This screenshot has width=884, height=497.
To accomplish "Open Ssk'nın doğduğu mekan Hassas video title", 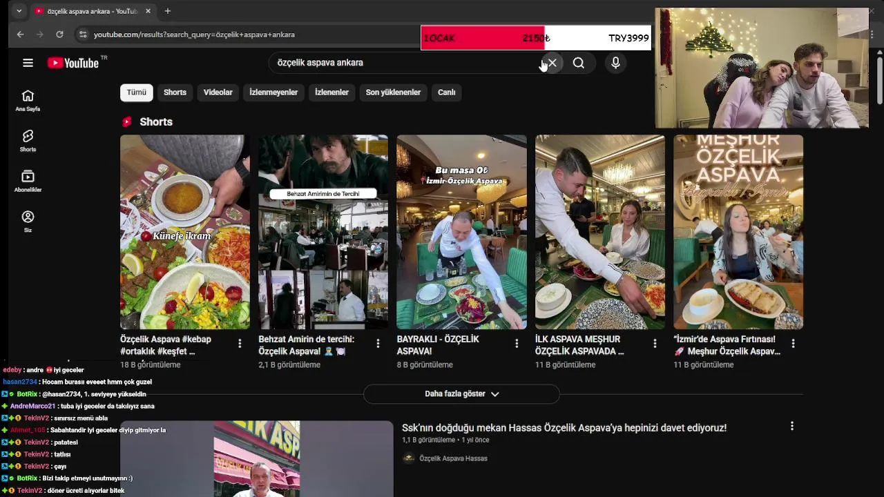I will 564,428.
